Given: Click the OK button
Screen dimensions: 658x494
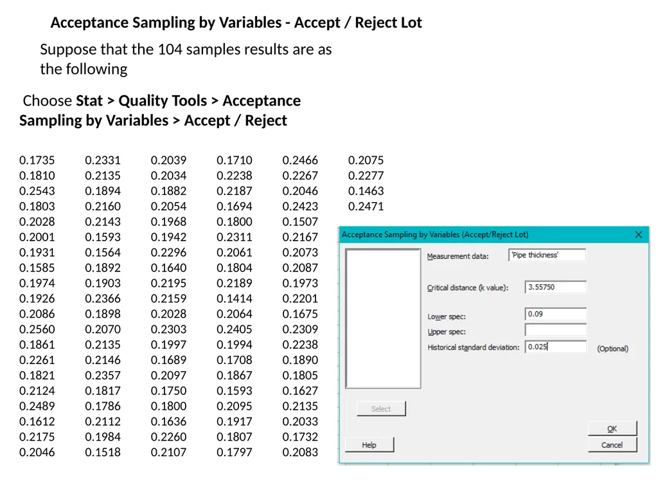Looking at the screenshot, I should pyautogui.click(x=612, y=428).
